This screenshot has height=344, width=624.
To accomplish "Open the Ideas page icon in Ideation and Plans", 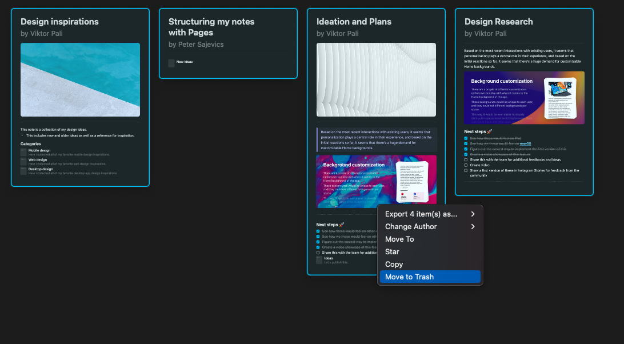I will (319, 260).
